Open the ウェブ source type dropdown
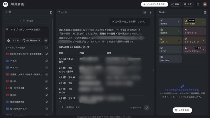 [x=13, y=41]
